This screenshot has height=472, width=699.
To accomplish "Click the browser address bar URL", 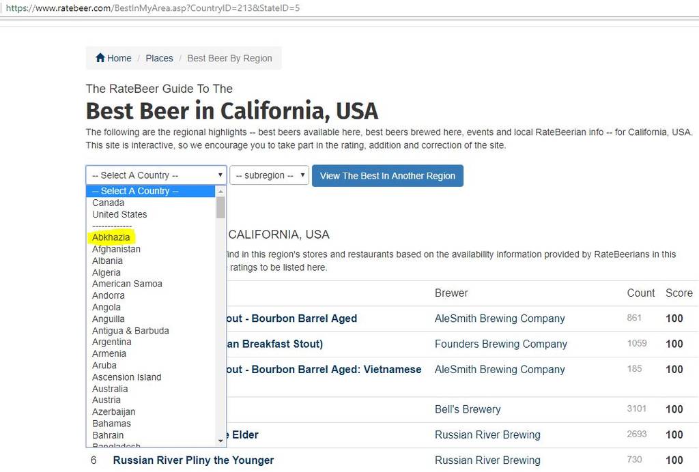I will click(x=153, y=8).
